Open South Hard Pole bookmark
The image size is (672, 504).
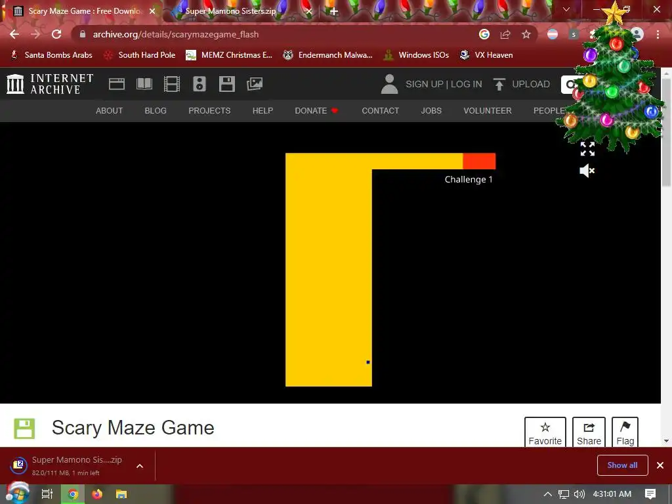point(140,55)
